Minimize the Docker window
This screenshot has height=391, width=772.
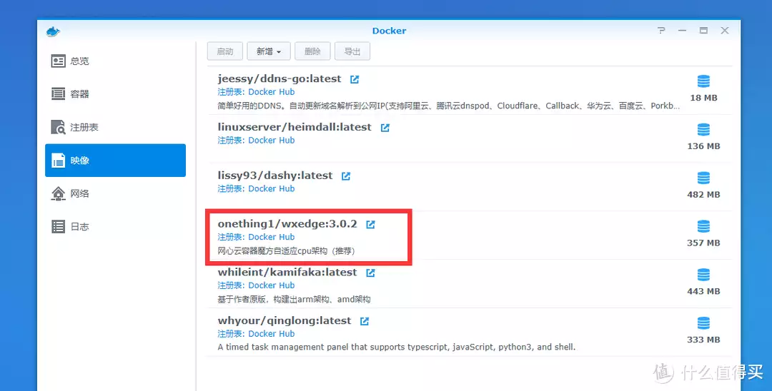[x=682, y=31]
